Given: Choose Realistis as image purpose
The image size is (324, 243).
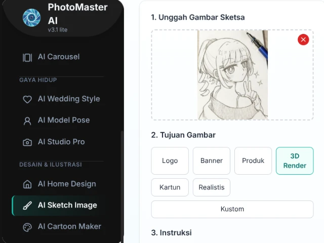Looking at the screenshot, I should (212, 187).
